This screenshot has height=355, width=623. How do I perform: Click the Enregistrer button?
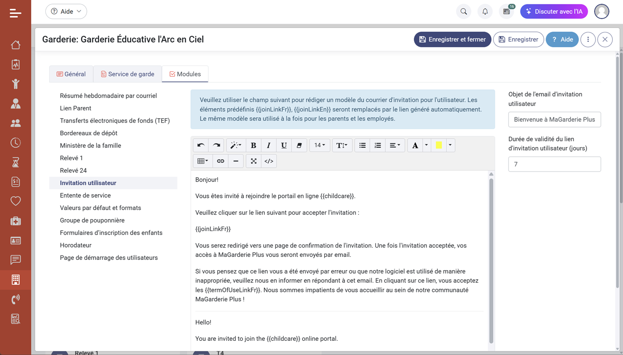pos(518,40)
